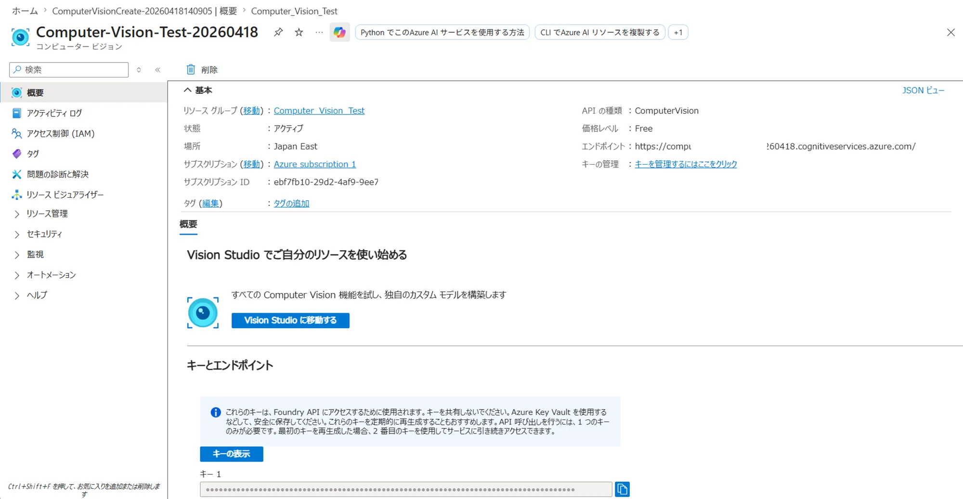Click 編集 link next to タグ

pos(210,203)
